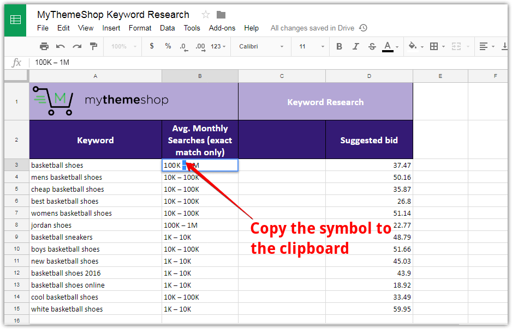Star the MyThemeShop Keyword Research document

pyautogui.click(x=205, y=15)
